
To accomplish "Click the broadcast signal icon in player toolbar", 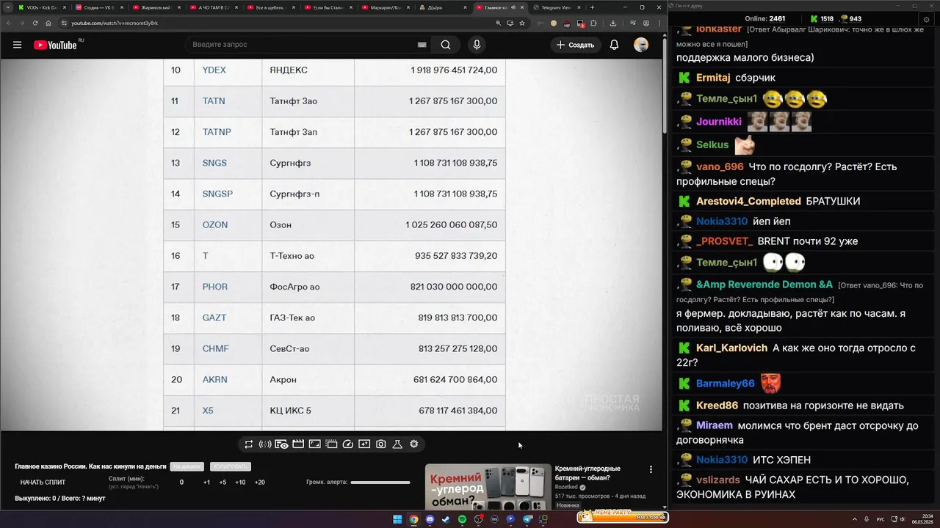I will tap(265, 444).
